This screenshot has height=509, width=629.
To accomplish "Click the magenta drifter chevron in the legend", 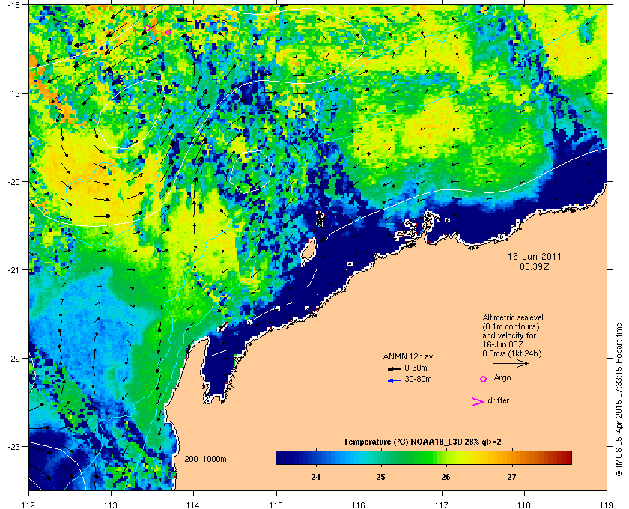I will [x=478, y=402].
